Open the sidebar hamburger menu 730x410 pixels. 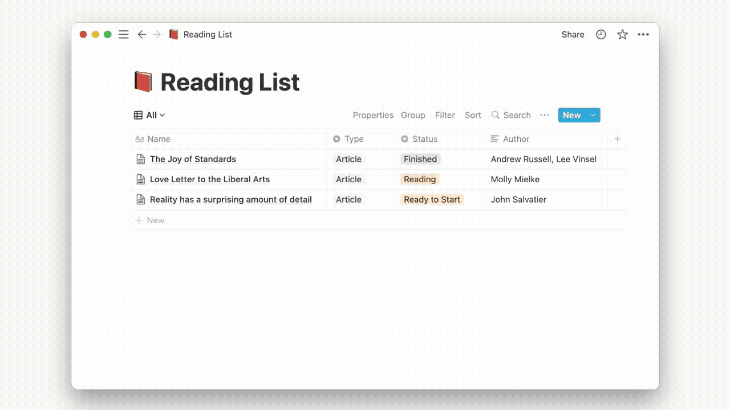(x=123, y=35)
